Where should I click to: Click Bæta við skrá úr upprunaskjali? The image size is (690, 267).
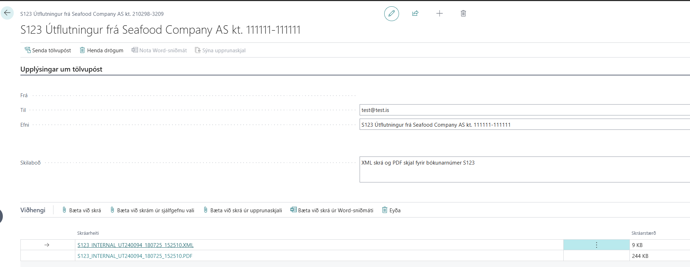coord(243,211)
